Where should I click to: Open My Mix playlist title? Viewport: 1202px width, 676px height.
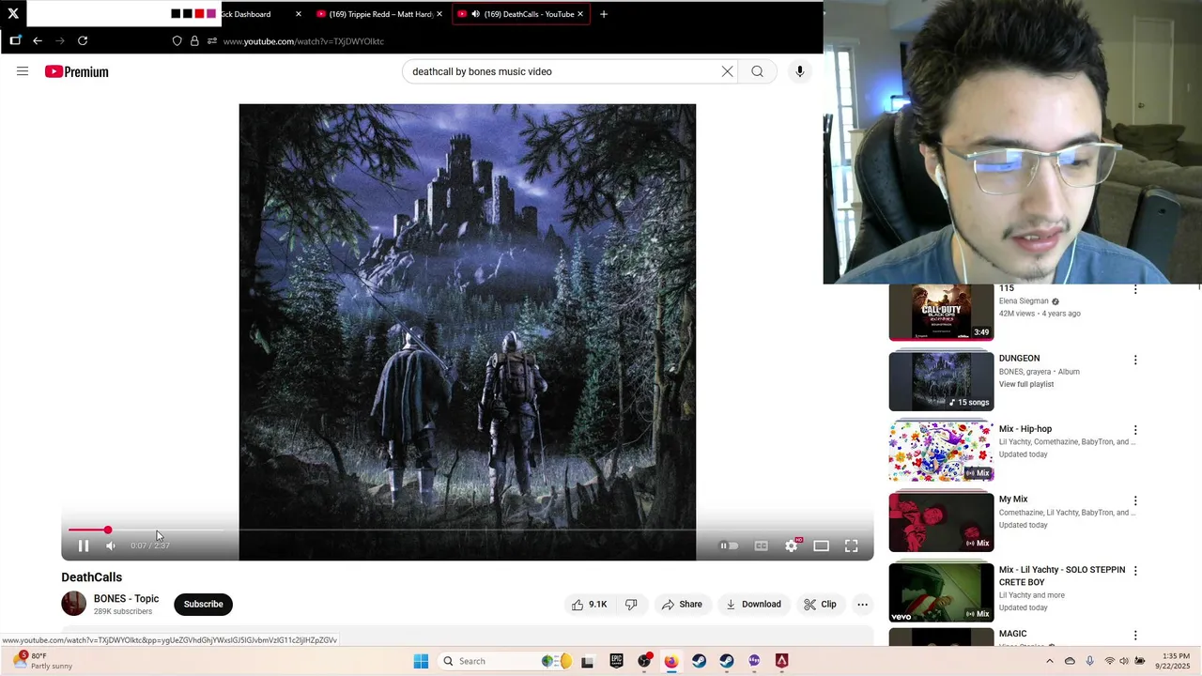point(1013,499)
